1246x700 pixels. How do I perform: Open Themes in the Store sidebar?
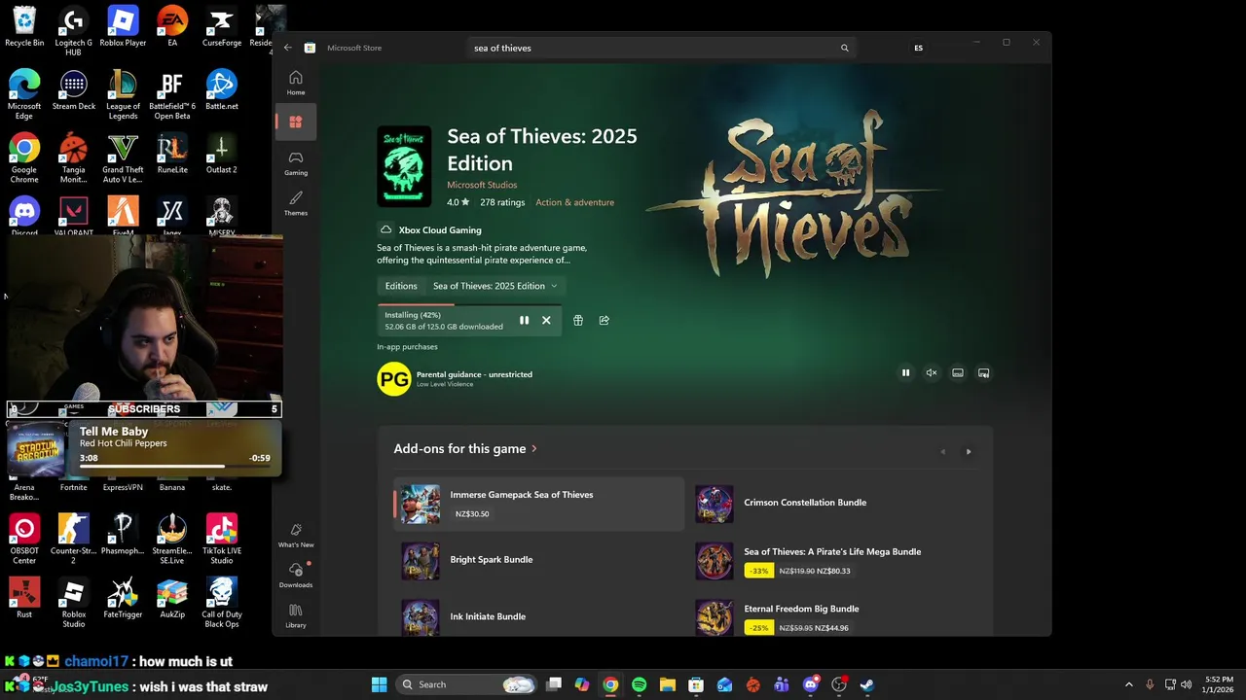click(296, 203)
